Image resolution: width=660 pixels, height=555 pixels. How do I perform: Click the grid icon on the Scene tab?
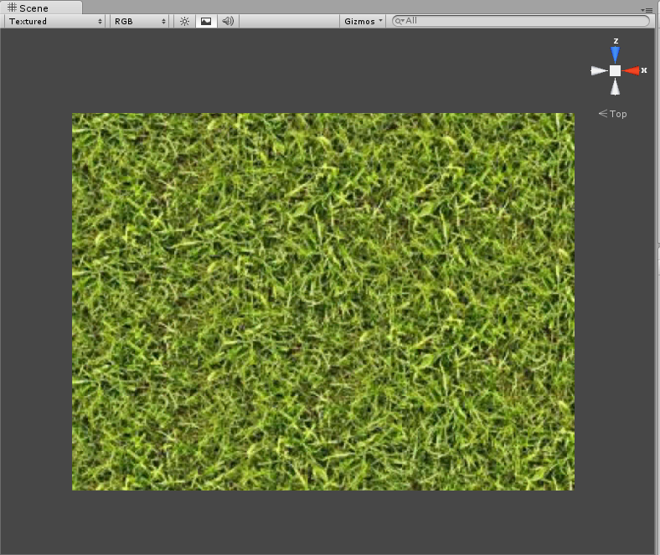(x=12, y=8)
